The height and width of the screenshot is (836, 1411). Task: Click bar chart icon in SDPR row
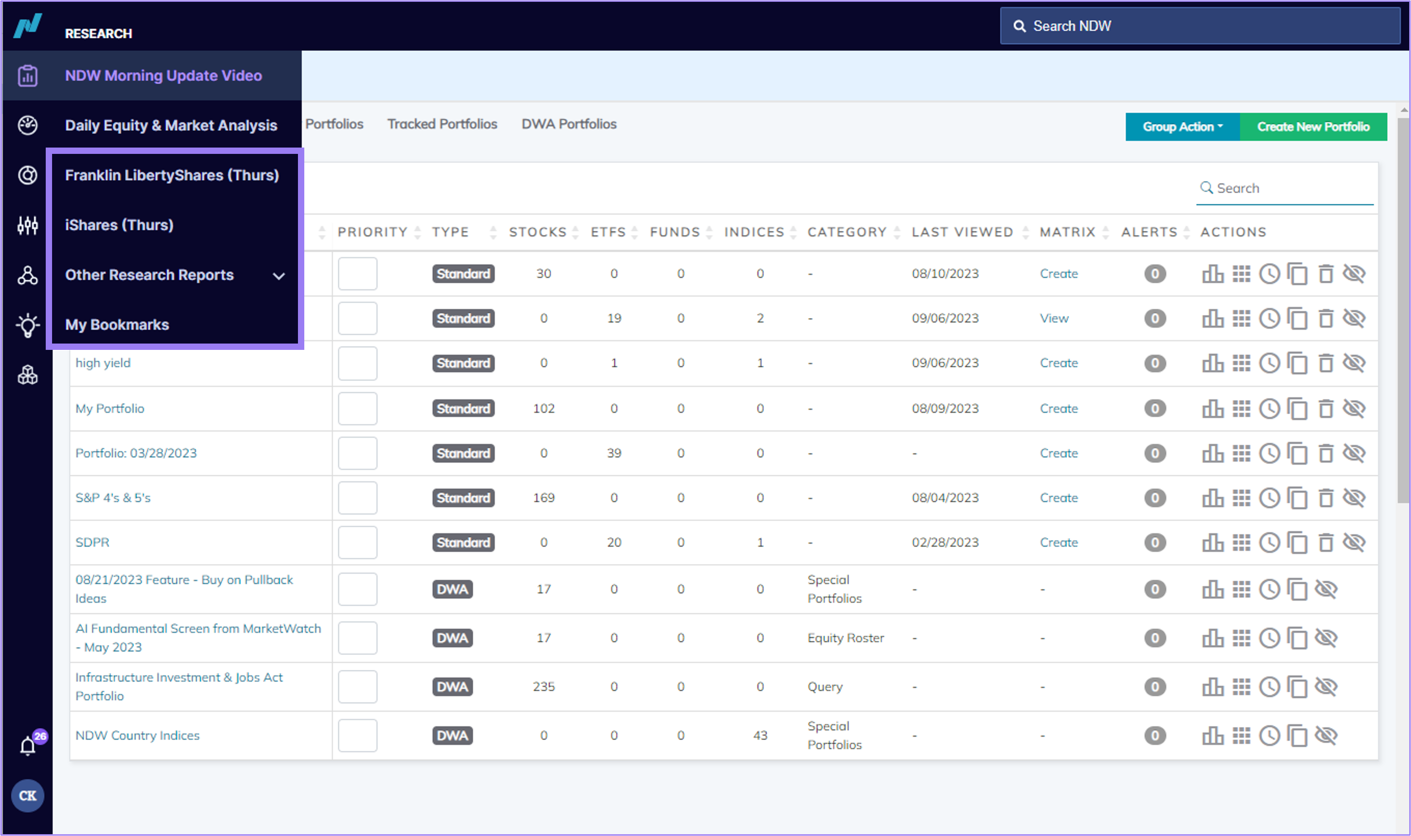(x=1213, y=543)
